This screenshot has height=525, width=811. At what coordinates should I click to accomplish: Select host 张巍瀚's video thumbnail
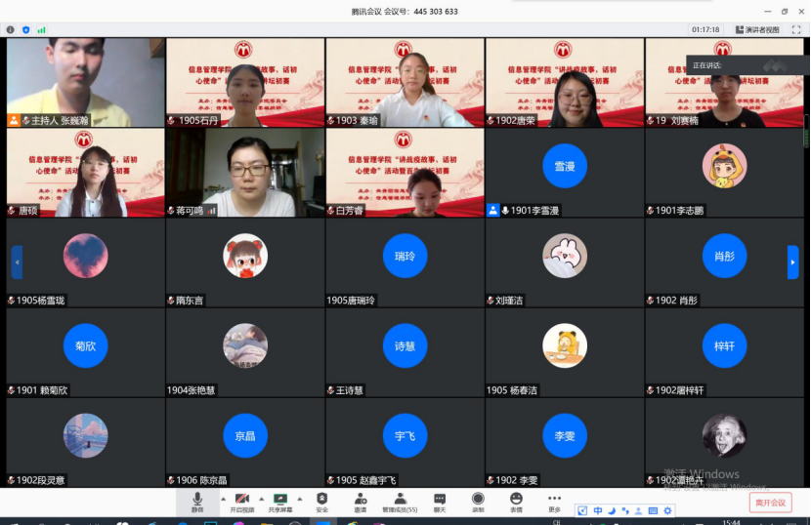pyautogui.click(x=85, y=82)
